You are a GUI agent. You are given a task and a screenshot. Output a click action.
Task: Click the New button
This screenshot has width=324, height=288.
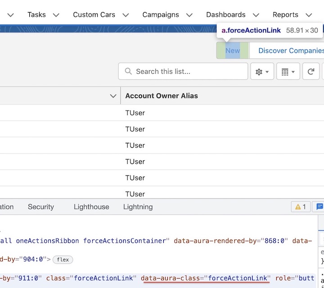[233, 51]
